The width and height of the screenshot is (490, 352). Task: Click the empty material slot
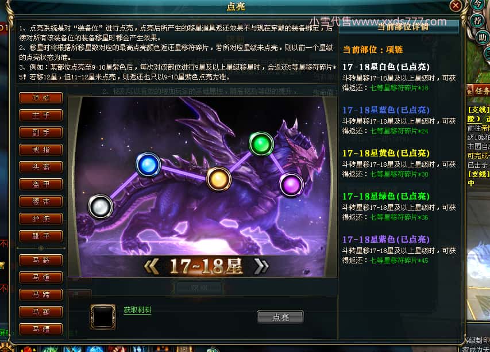103,317
